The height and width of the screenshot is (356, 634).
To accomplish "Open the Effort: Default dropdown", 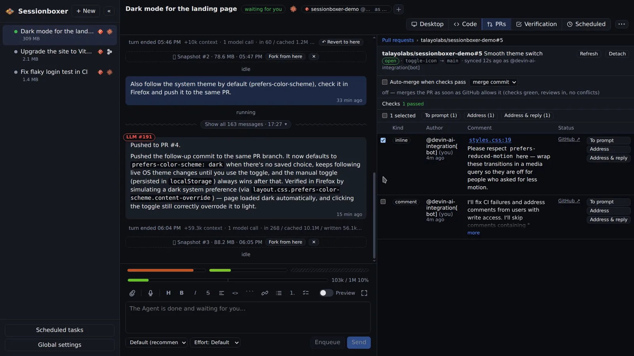I will (215, 343).
